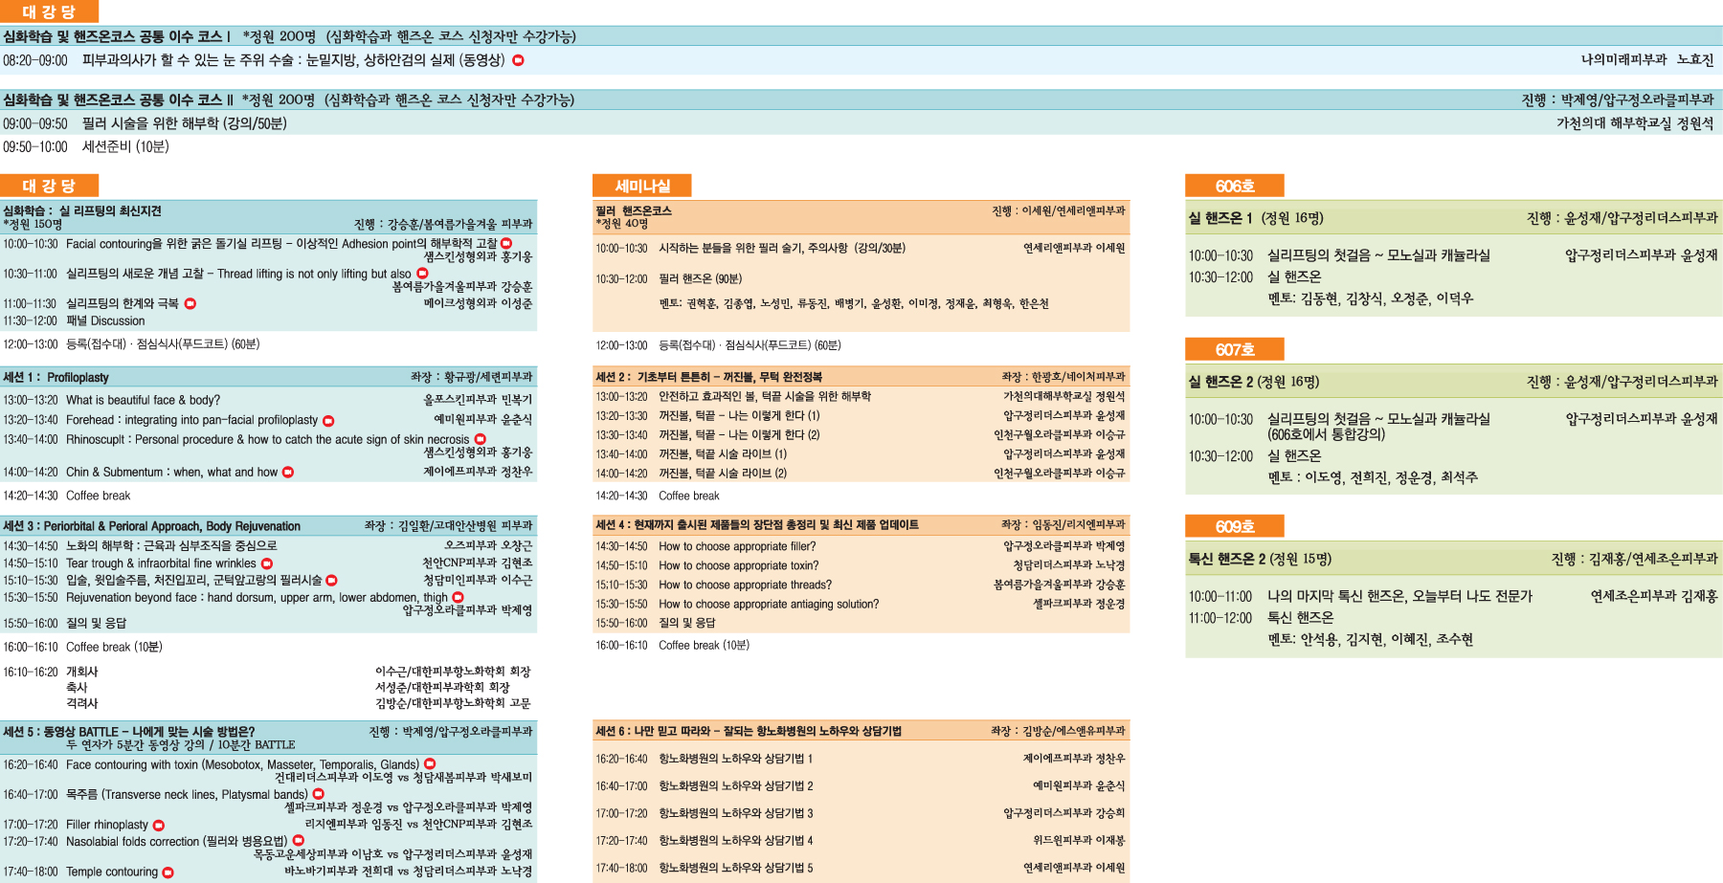Click the red circle beside Temple contouring

(168, 872)
